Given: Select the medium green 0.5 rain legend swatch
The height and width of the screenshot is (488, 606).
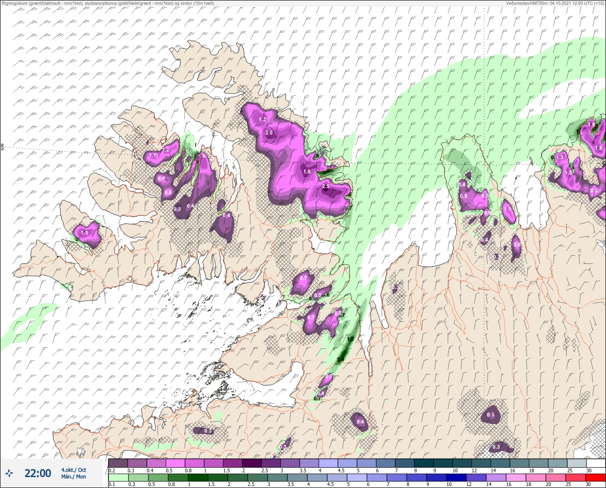Looking at the screenshot, I should tap(158, 478).
